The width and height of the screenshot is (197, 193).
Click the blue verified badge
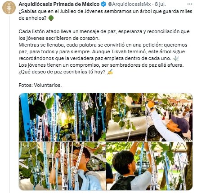coord(103,4)
